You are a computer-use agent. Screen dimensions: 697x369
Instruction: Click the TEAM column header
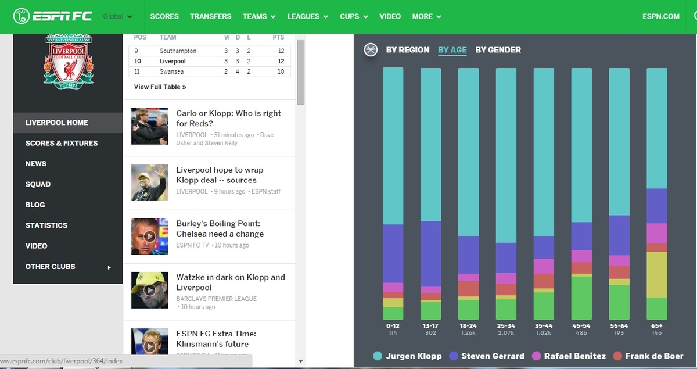pyautogui.click(x=168, y=37)
